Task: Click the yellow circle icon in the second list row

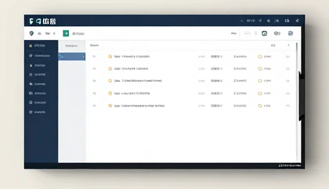Action: tap(110, 68)
